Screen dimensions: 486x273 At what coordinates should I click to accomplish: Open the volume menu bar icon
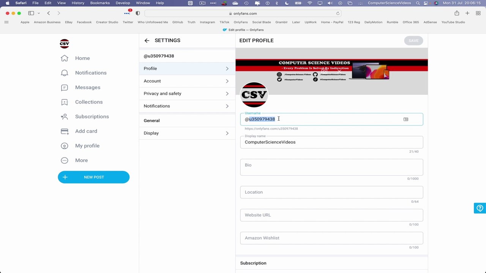pos(330,3)
